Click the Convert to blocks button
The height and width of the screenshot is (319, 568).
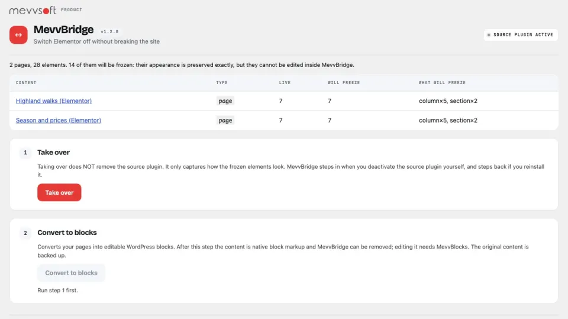coord(72,273)
